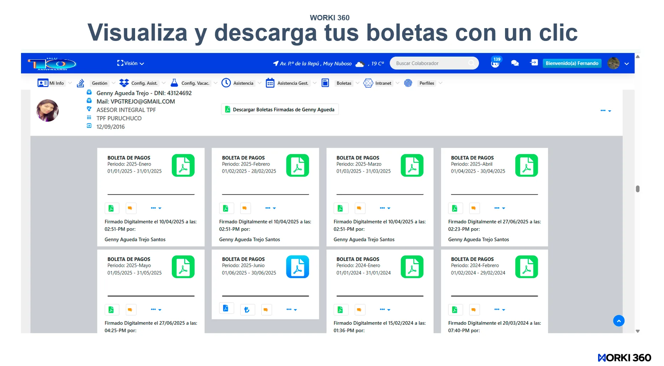Open the blue 2025-Junio boleta PDF icon
The image size is (664, 366).
tap(297, 267)
